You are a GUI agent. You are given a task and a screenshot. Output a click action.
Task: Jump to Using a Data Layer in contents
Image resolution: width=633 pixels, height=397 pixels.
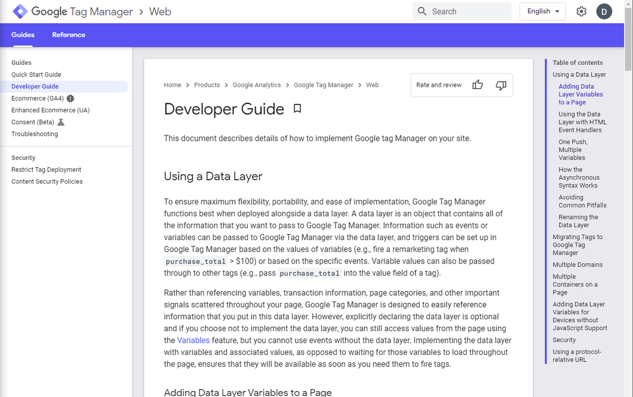(579, 75)
